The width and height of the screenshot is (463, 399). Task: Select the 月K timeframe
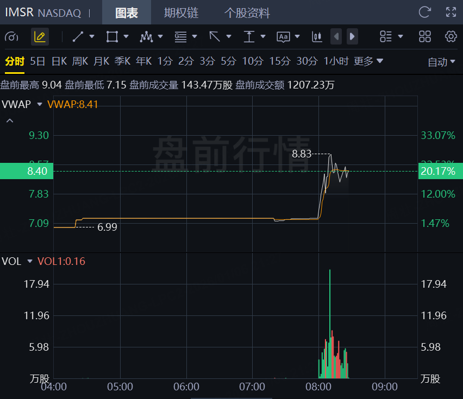(x=101, y=61)
